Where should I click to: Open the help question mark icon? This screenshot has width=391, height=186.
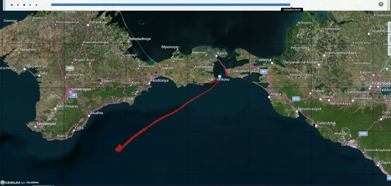tap(381, 4)
